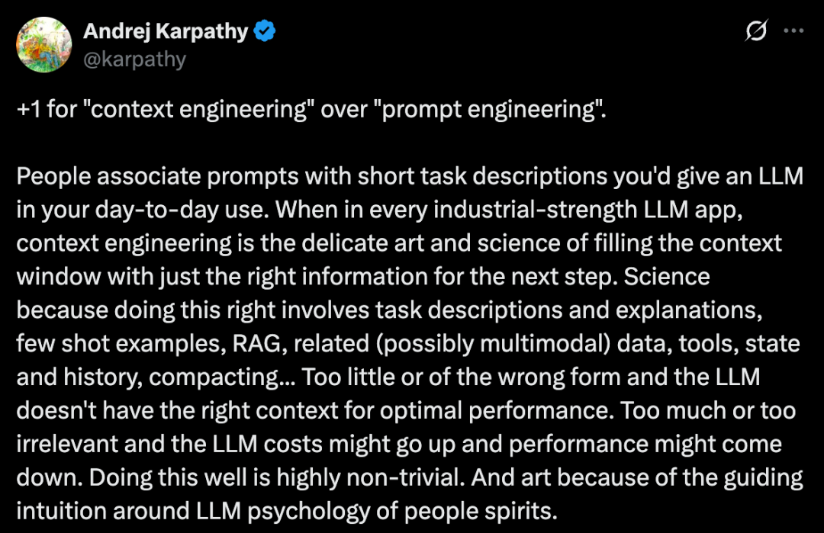This screenshot has height=533, width=824.
Task: Click the sentence starting "People associate prompts"
Action: [410, 193]
